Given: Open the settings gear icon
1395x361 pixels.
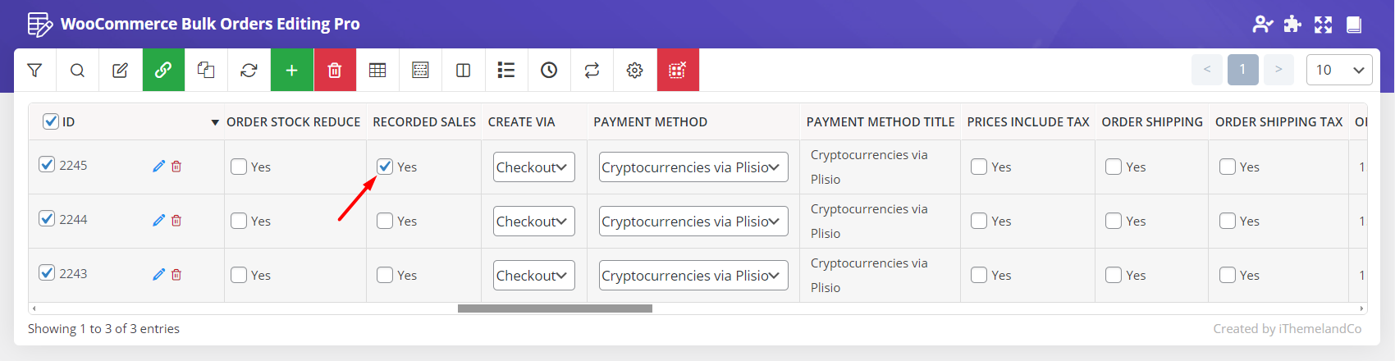Looking at the screenshot, I should 634,71.
